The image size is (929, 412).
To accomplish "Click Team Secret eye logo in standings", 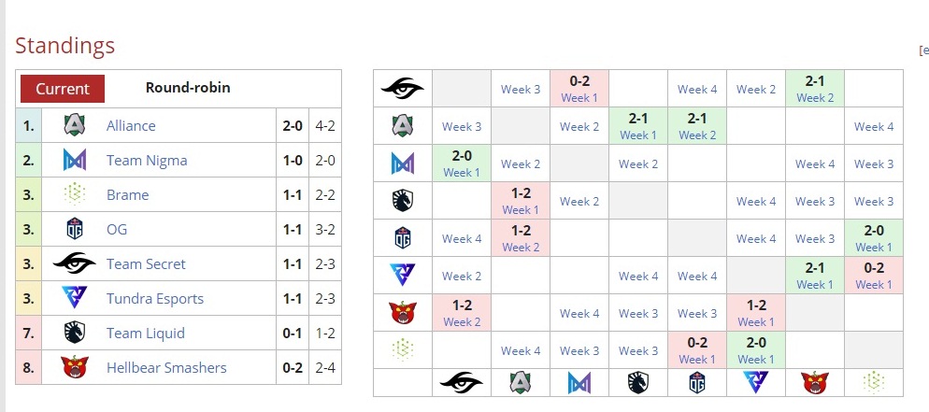I will [x=75, y=263].
